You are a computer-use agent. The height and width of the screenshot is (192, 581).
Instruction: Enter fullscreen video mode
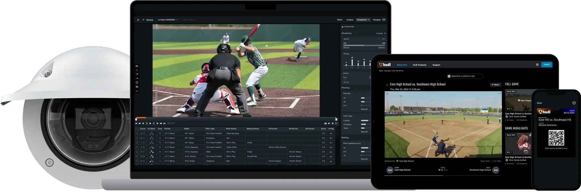pyautogui.click(x=336, y=123)
